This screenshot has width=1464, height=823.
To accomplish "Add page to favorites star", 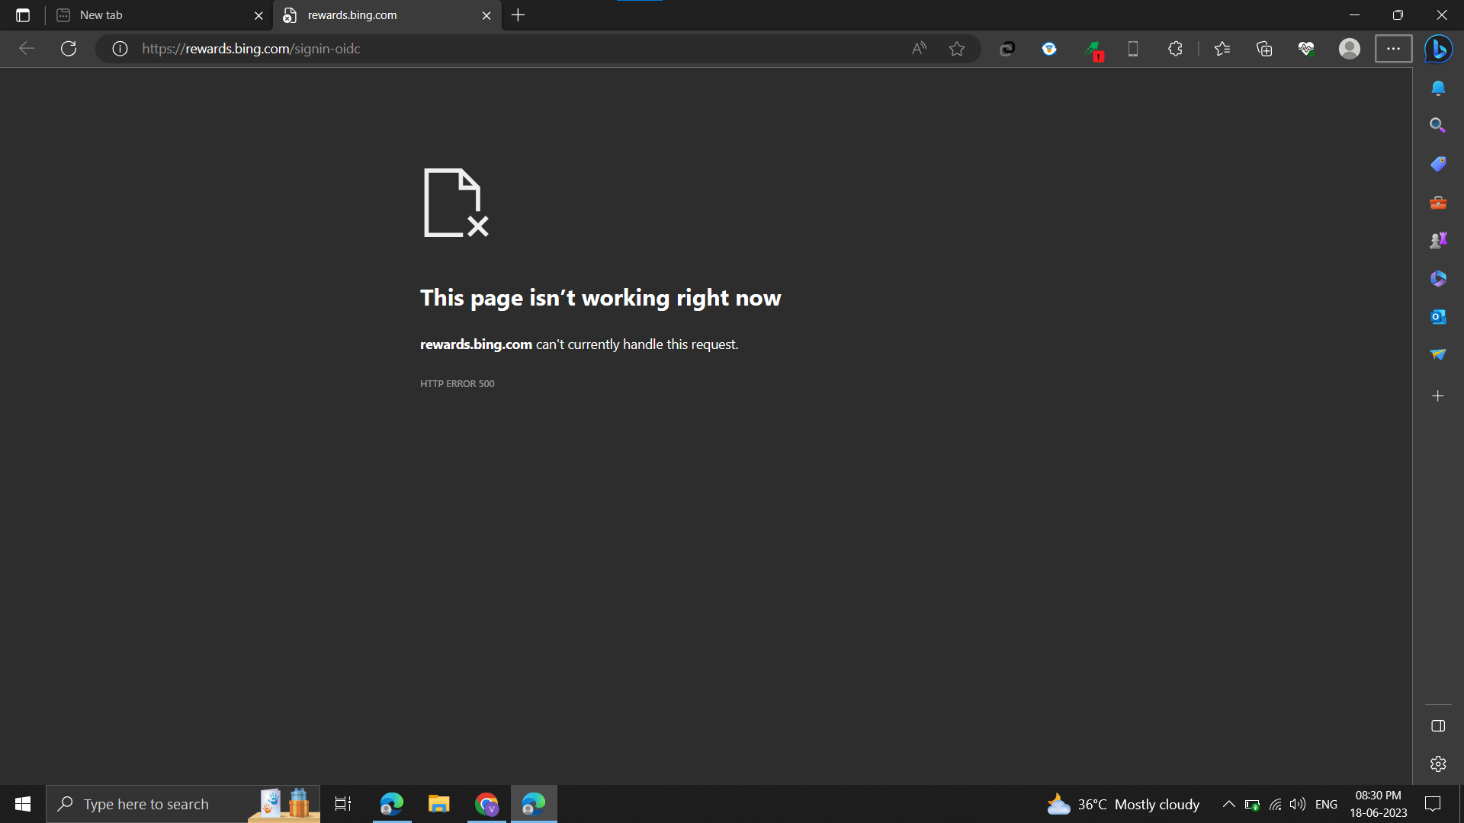I will [957, 49].
